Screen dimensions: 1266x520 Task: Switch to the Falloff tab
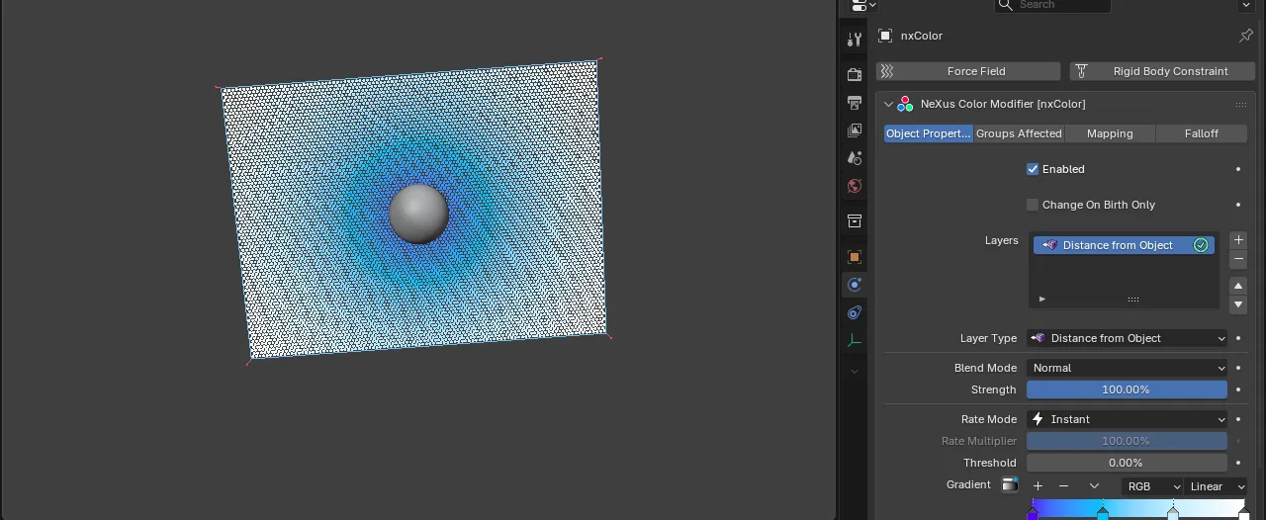point(1202,133)
